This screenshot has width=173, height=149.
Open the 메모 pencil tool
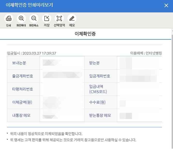(72, 19)
